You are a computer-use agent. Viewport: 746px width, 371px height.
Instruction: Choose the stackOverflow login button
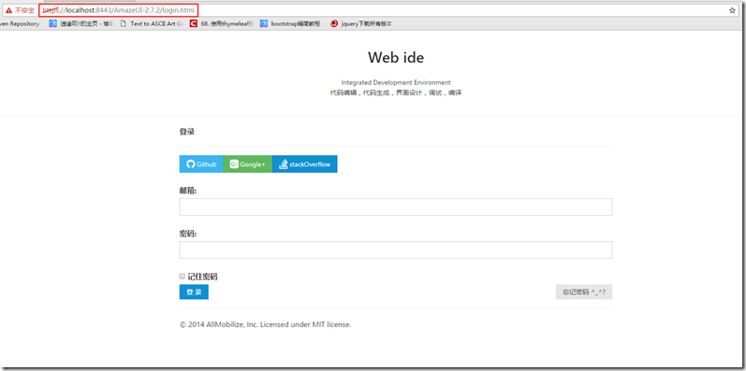click(304, 164)
